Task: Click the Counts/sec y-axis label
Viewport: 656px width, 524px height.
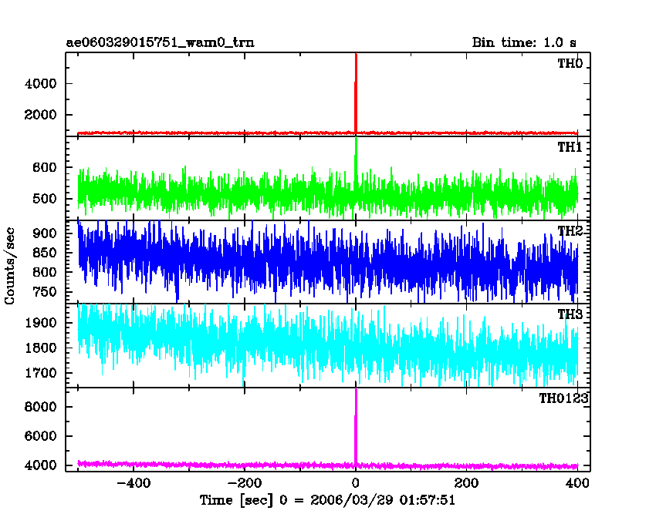Action: coord(9,266)
